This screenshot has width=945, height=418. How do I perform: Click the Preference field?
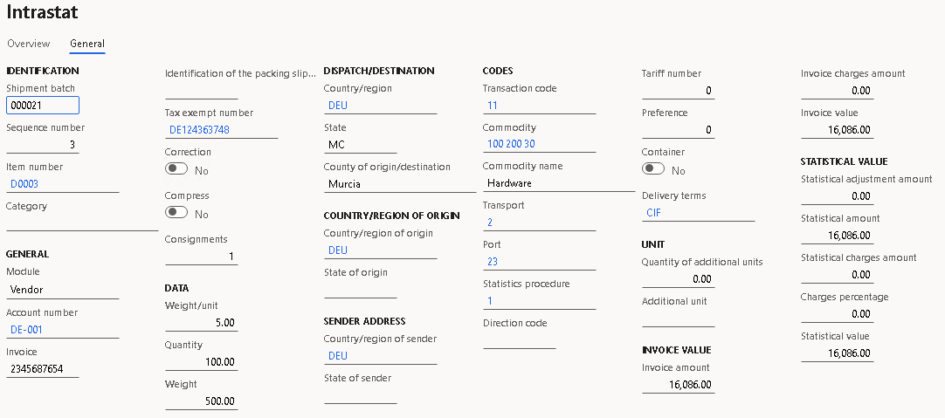tap(678, 129)
